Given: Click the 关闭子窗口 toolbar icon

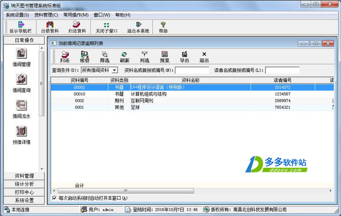Looking at the screenshot, I should pyautogui.click(x=106, y=24).
